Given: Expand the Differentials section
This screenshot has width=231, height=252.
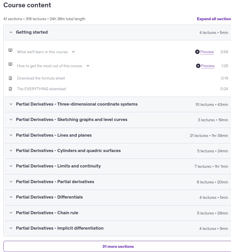Looking at the screenshot, I should (x=117, y=197).
